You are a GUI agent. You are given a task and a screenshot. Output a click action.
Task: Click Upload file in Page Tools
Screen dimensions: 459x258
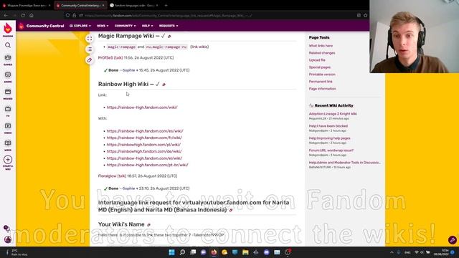(x=317, y=60)
